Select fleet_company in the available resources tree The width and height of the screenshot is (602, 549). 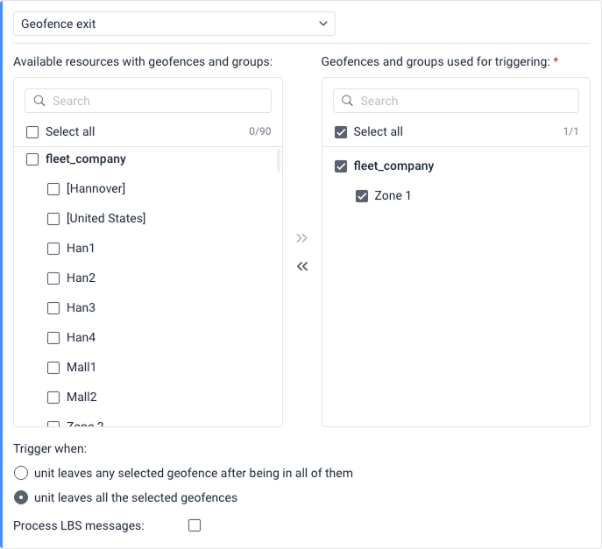coord(32,159)
